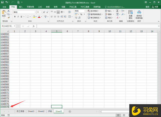
Task: Select the 员工信息 sheet tab
Action: pyautogui.click(x=20, y=111)
